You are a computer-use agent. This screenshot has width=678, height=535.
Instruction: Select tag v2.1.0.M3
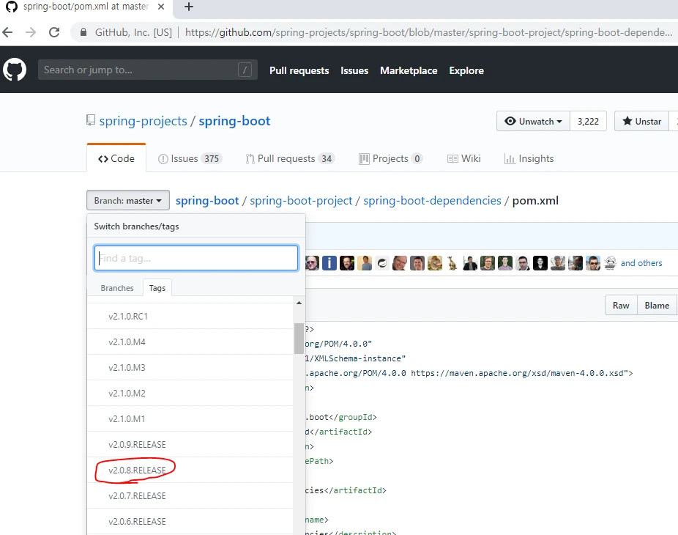point(190,367)
